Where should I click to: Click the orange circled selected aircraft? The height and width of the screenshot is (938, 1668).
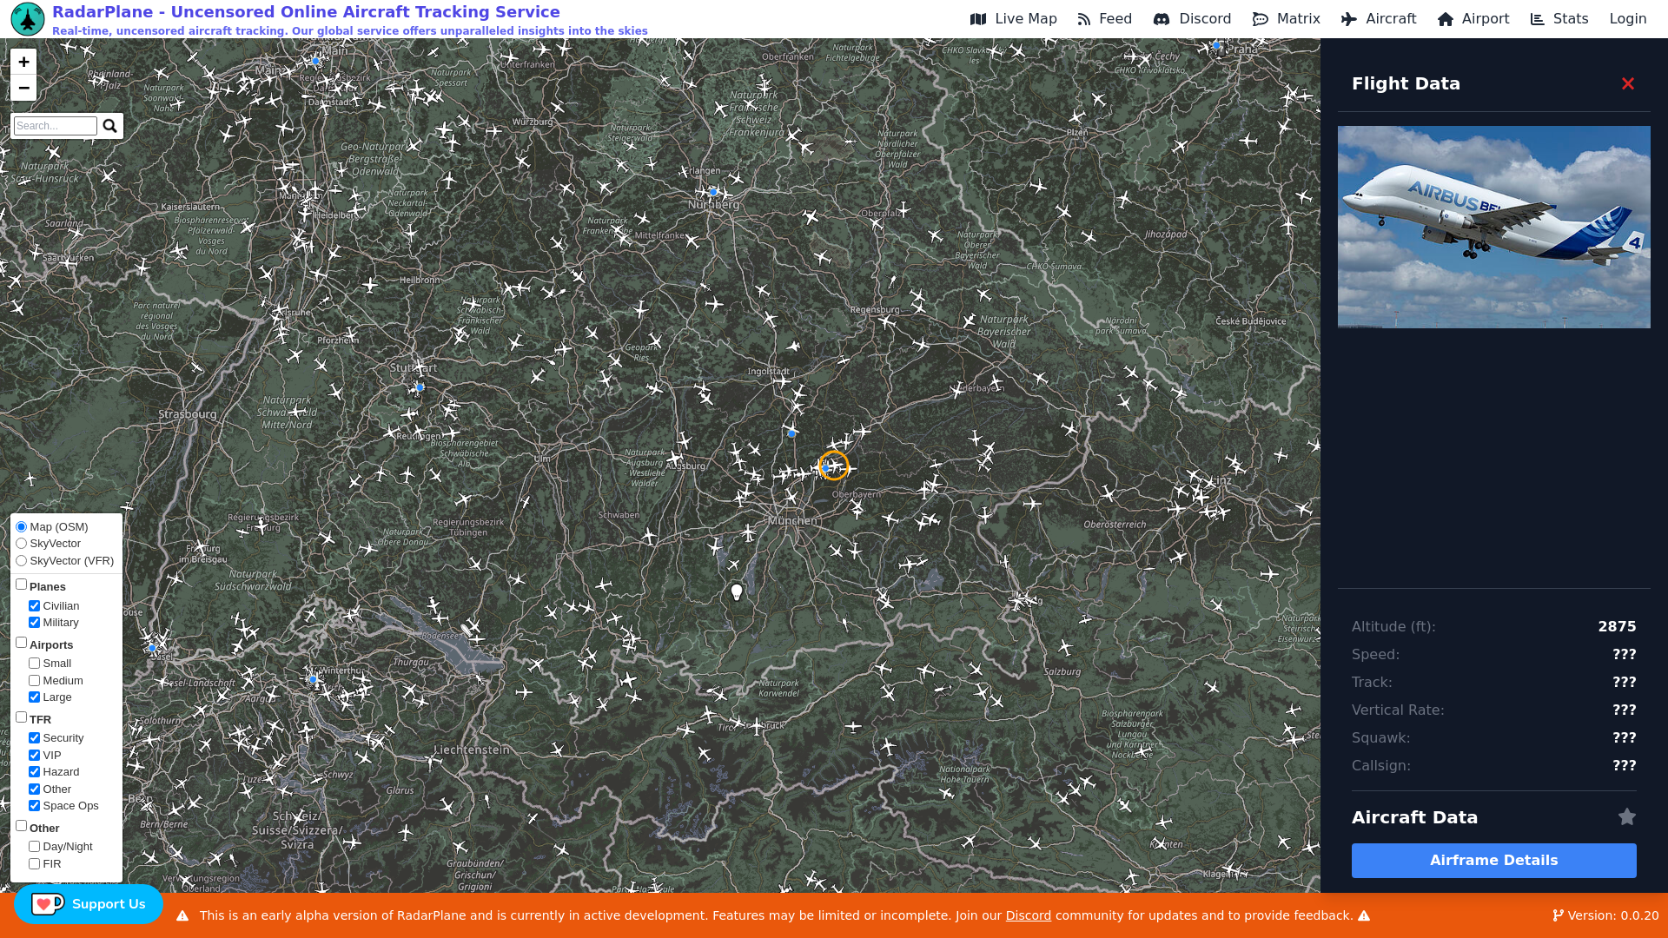tap(833, 466)
